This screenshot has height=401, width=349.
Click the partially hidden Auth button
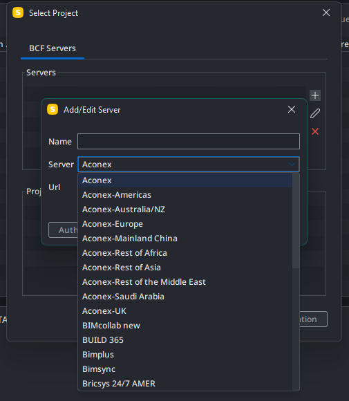point(63,230)
